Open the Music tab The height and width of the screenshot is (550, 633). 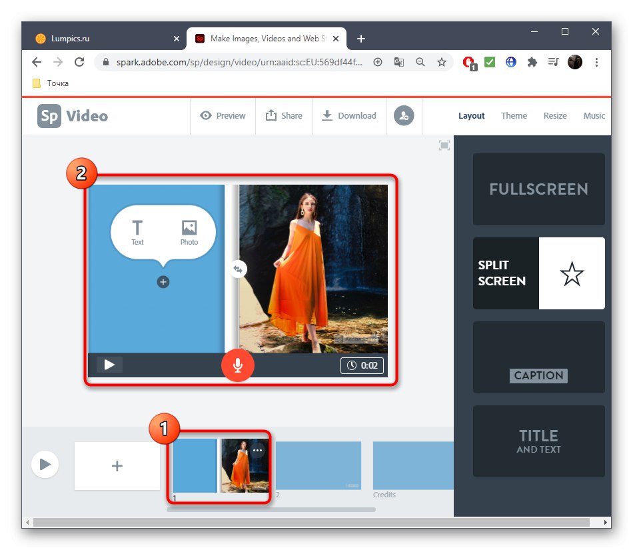pyautogui.click(x=594, y=115)
